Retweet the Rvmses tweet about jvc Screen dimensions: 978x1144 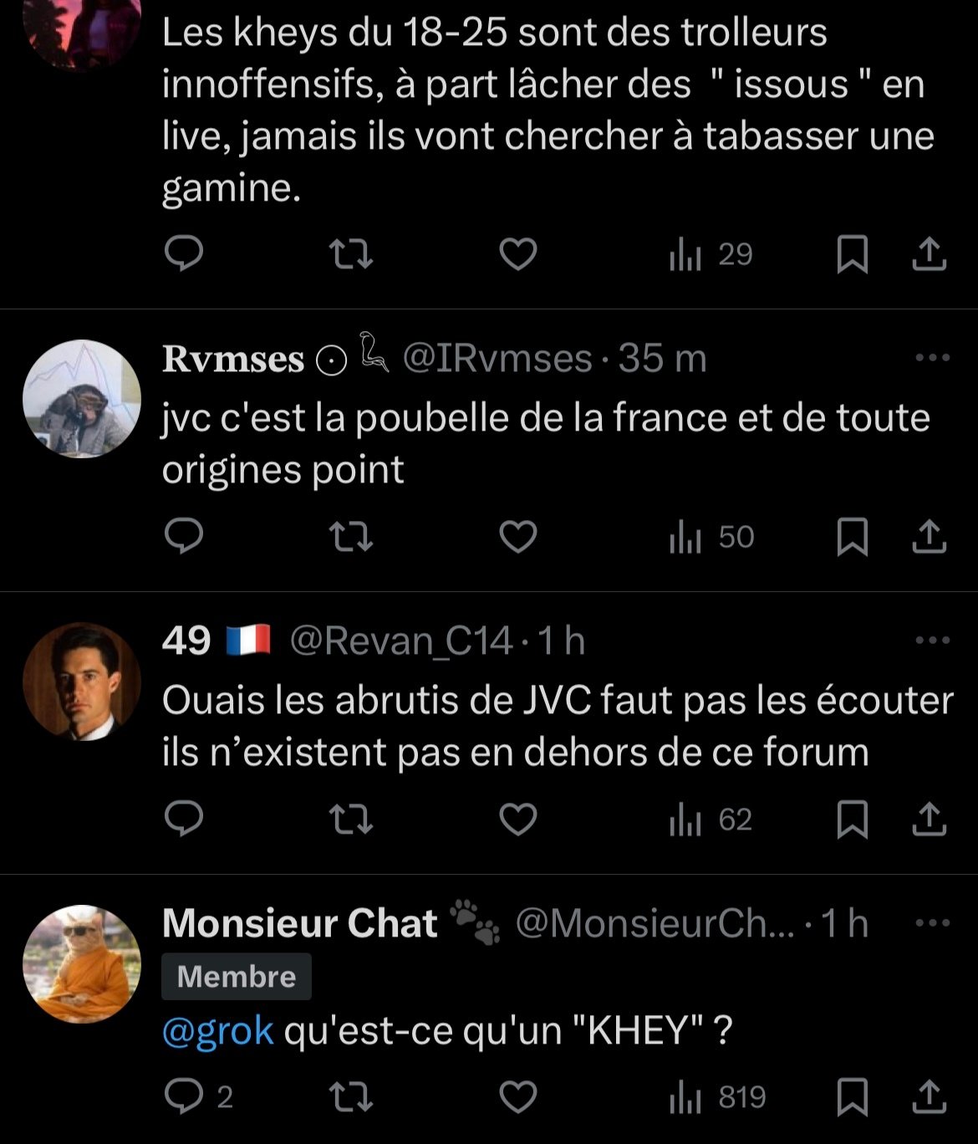point(351,536)
